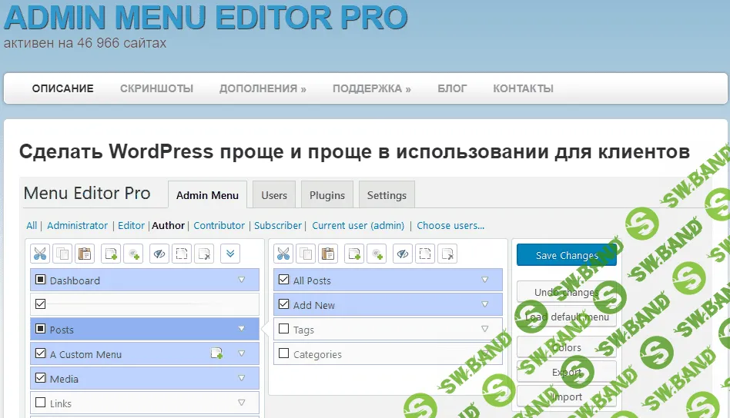
Task: Click the Cut icon in the left menu toolbar
Action: (x=40, y=254)
